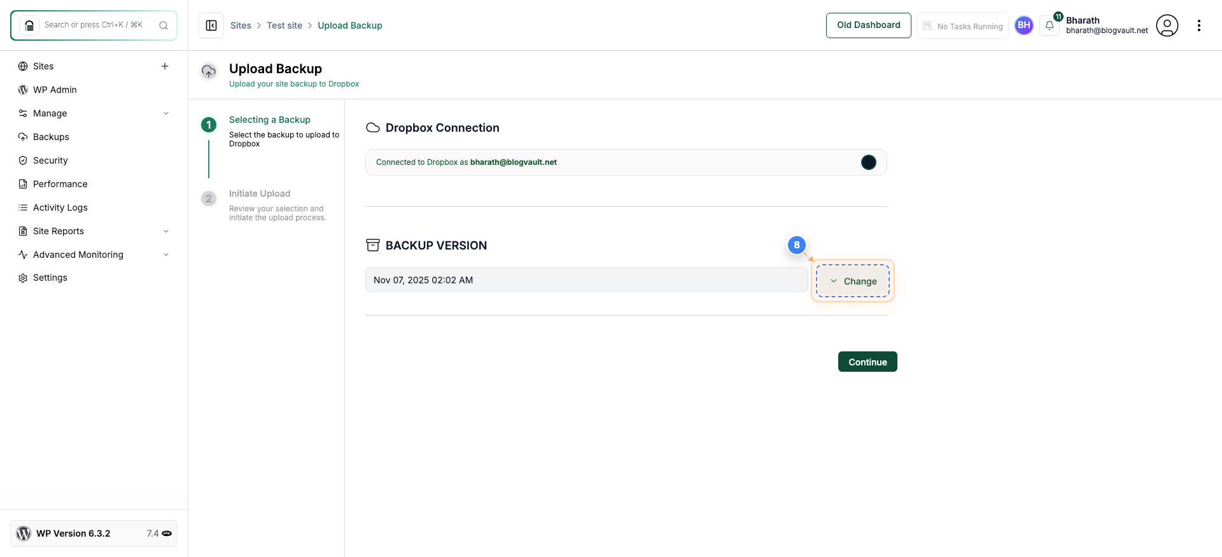Open user profile avatar icon
Screen dimensions: 1222x557
coord(1167,25)
